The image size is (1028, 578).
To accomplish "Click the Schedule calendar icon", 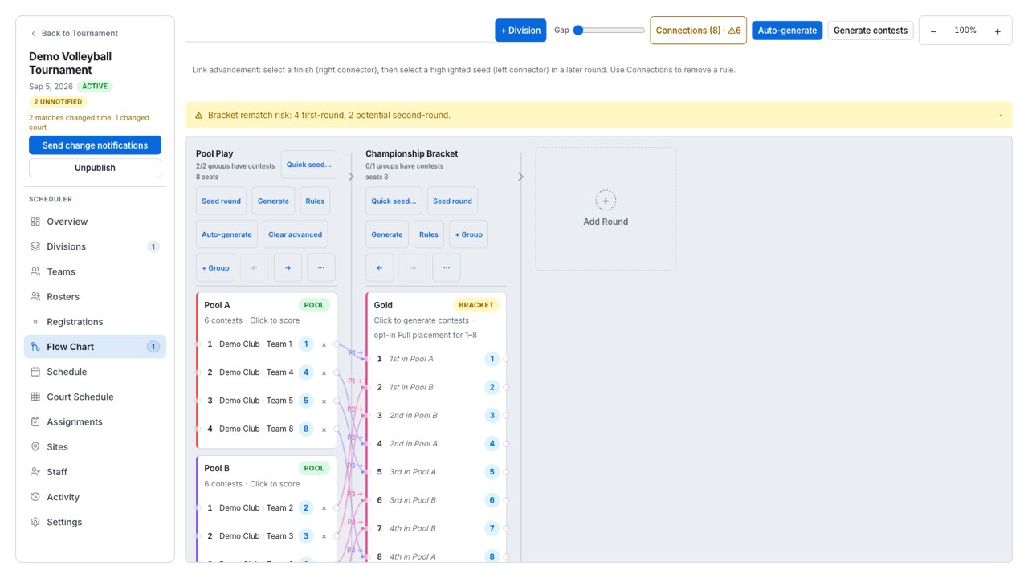I will [35, 372].
